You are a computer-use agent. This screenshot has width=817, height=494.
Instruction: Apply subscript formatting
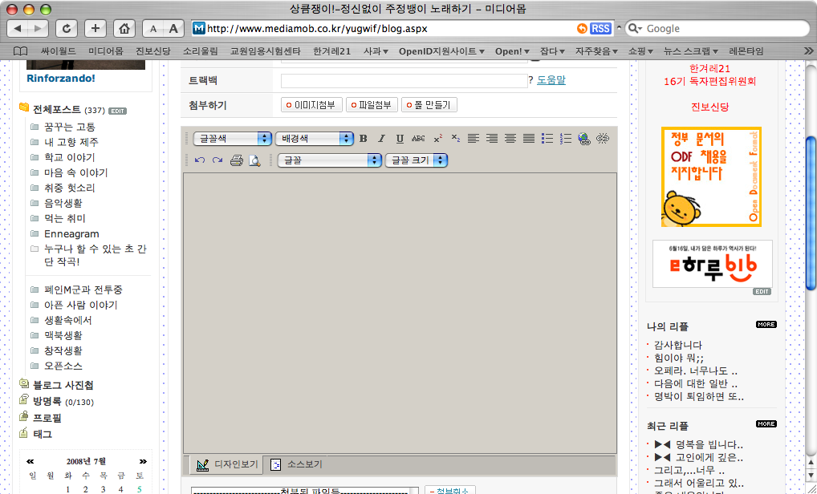pyautogui.click(x=455, y=139)
